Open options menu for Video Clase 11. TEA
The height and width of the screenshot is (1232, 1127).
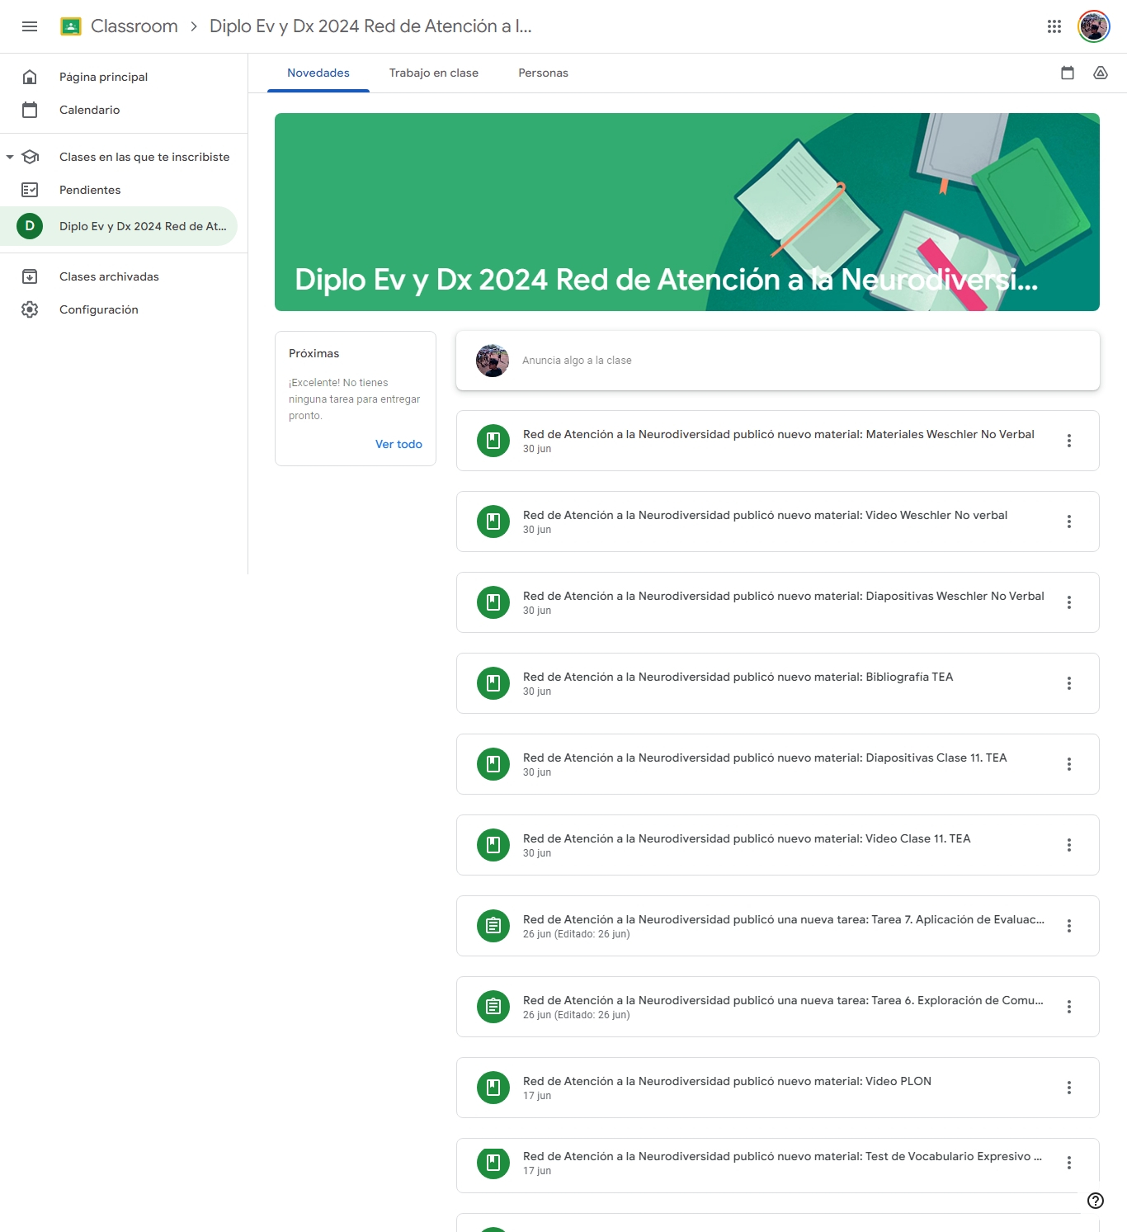click(1069, 845)
